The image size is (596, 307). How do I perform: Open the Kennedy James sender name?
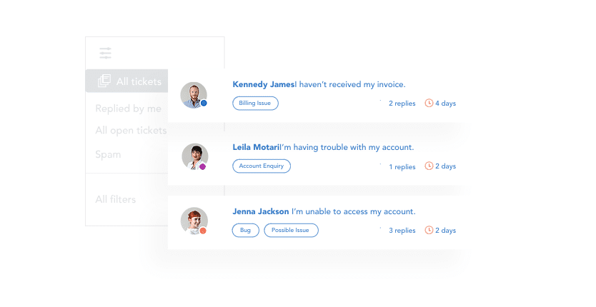[x=263, y=84]
